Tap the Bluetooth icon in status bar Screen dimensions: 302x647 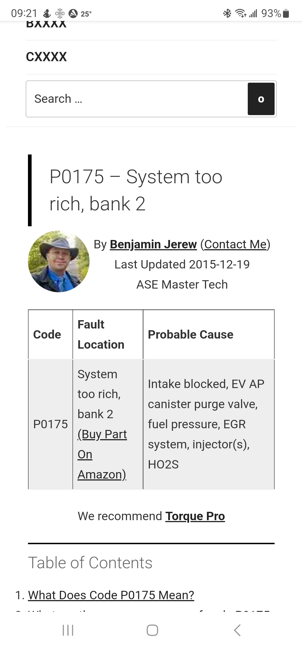(x=227, y=13)
